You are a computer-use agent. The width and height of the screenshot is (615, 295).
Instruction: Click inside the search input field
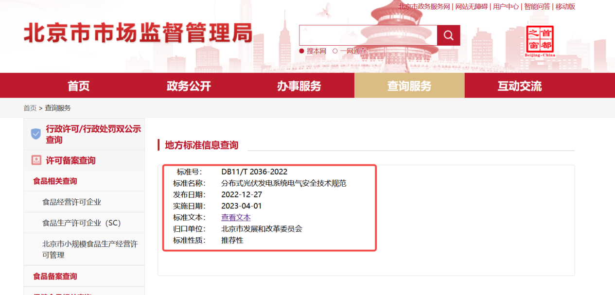click(x=369, y=35)
